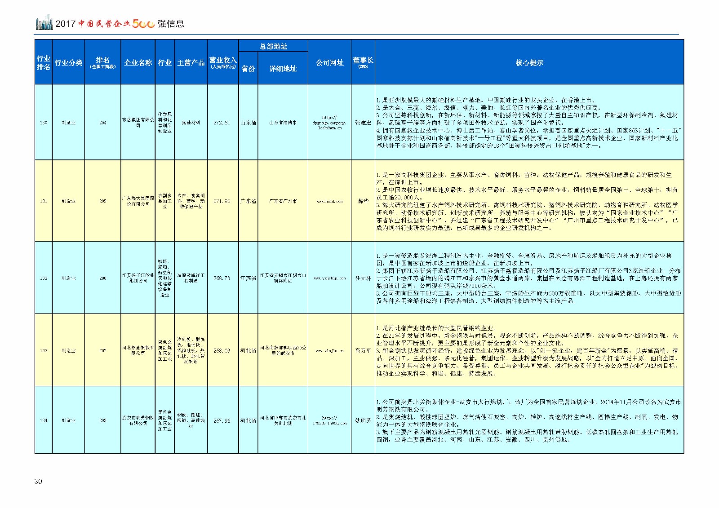This screenshot has height=508, width=719.
Task: Click revenue value '268.03'
Action: (x=222, y=351)
